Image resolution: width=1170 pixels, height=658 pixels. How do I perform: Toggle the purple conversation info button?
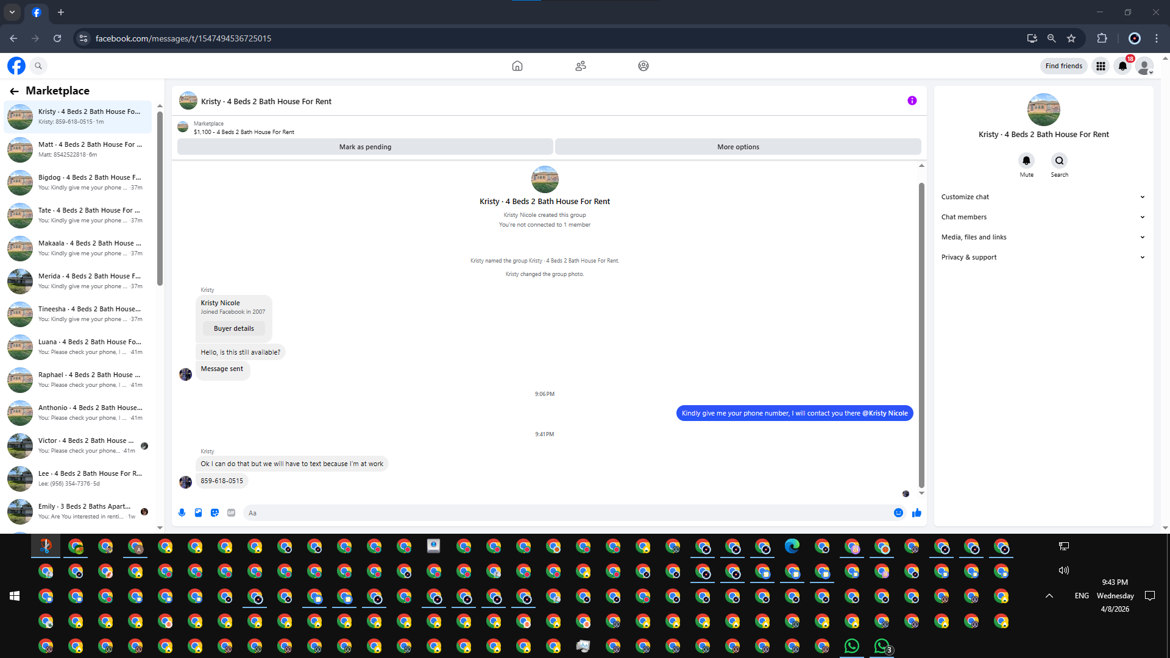(912, 101)
